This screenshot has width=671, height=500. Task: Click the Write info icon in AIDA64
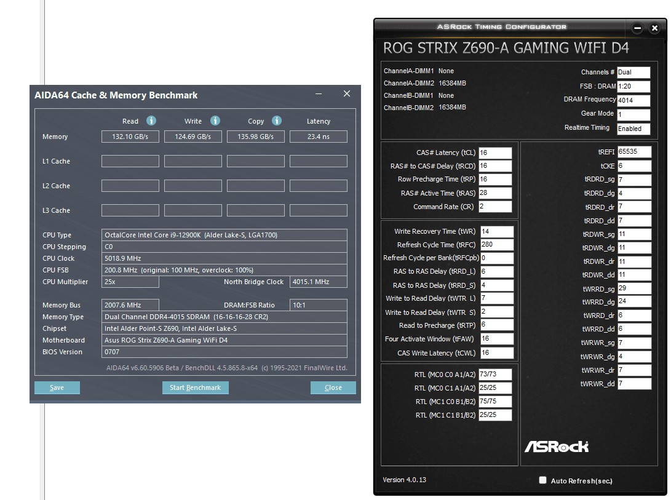click(215, 121)
